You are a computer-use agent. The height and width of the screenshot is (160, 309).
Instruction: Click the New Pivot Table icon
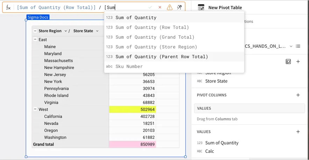[x=201, y=7]
